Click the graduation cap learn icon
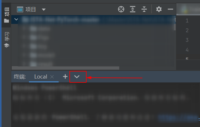 pyautogui.click(x=6, y=45)
